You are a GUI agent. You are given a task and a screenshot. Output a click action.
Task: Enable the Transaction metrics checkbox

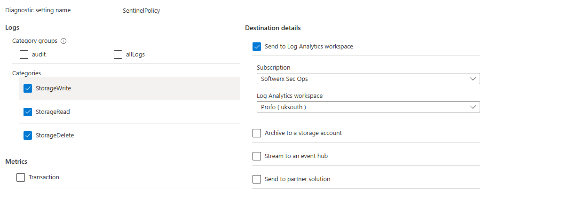[x=21, y=177]
